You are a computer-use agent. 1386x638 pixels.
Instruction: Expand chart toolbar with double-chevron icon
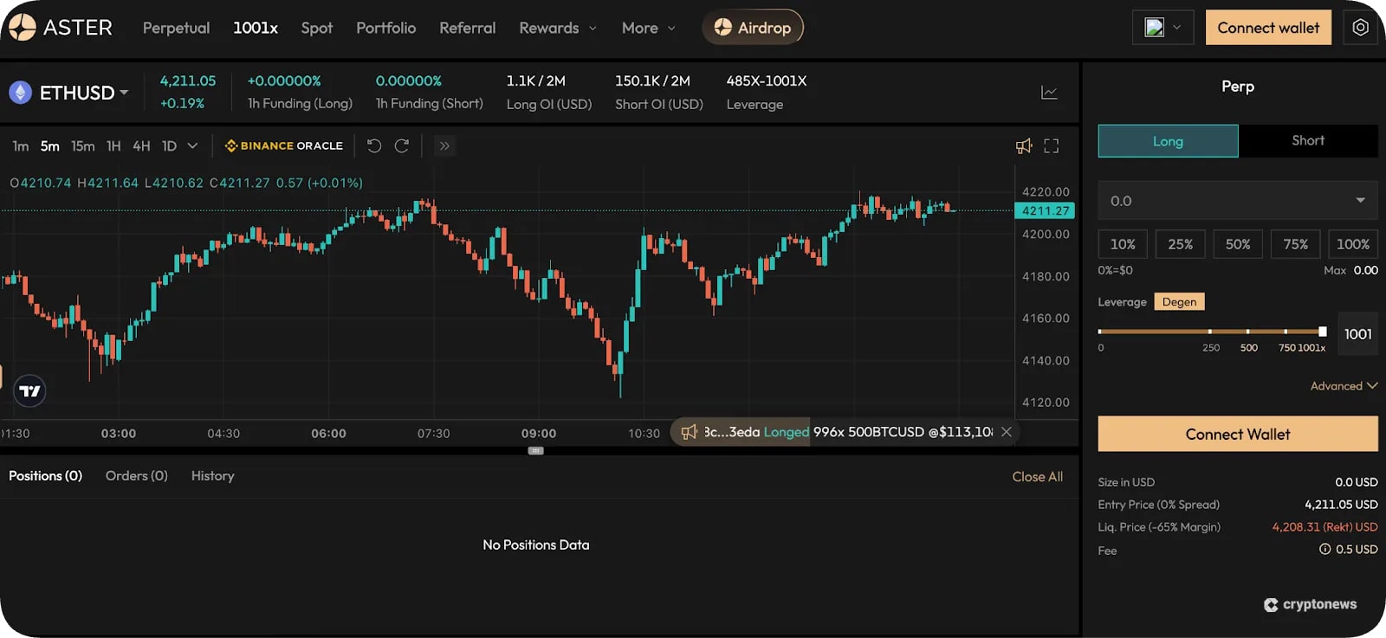(444, 145)
